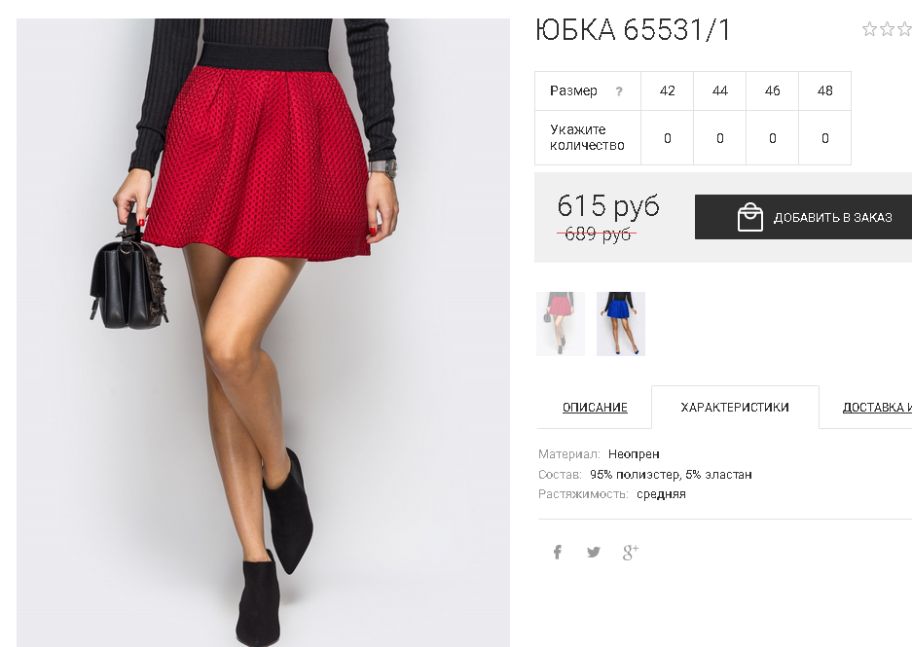Rate product with first star
Screen dimensions: 912x647
pyautogui.click(x=869, y=29)
